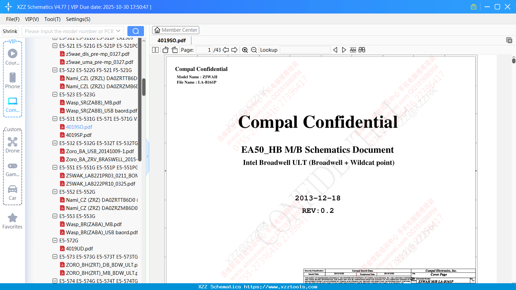
Task: Collapse the E5-521 E5-521G folder
Action: click(x=55, y=46)
